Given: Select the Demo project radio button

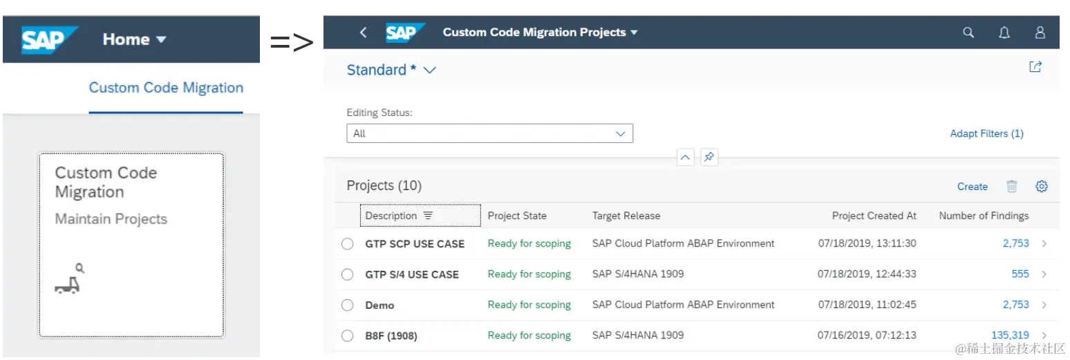Looking at the screenshot, I should tap(348, 305).
